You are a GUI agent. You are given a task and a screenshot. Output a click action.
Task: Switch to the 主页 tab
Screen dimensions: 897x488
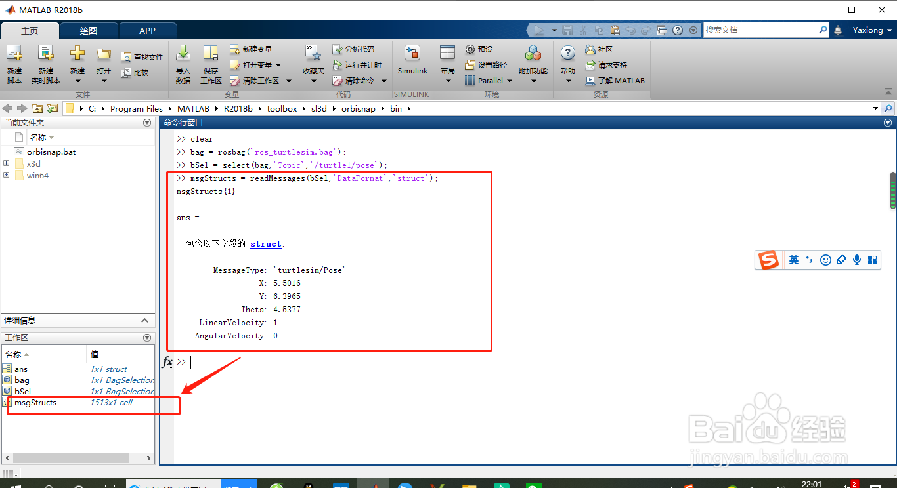pyautogui.click(x=30, y=31)
